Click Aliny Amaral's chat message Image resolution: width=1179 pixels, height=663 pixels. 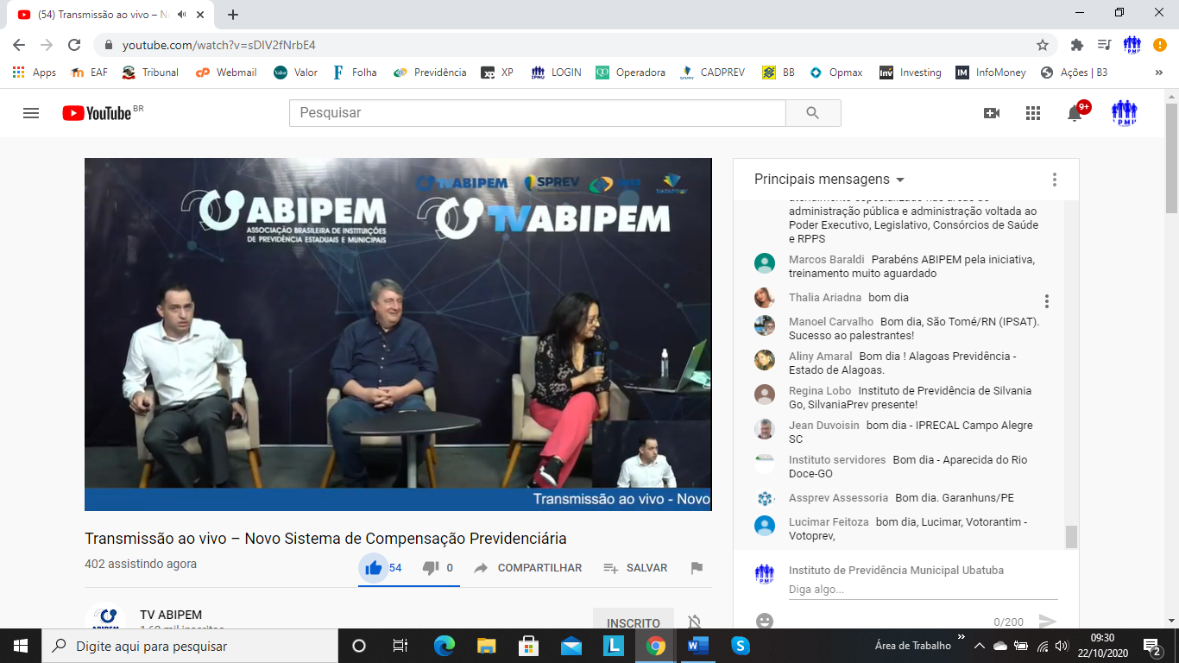click(x=902, y=363)
